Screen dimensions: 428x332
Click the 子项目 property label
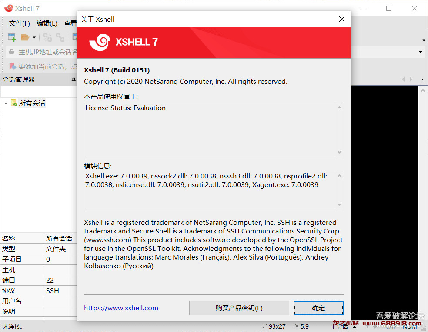(x=12, y=259)
